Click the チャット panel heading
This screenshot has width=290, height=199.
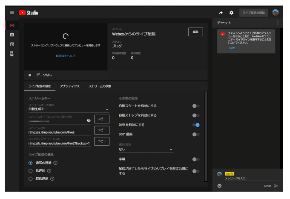coord(224,23)
